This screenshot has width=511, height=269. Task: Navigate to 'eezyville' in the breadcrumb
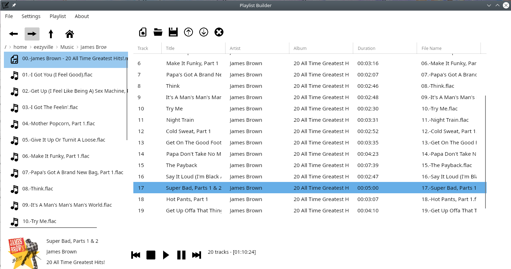pyautogui.click(x=44, y=47)
